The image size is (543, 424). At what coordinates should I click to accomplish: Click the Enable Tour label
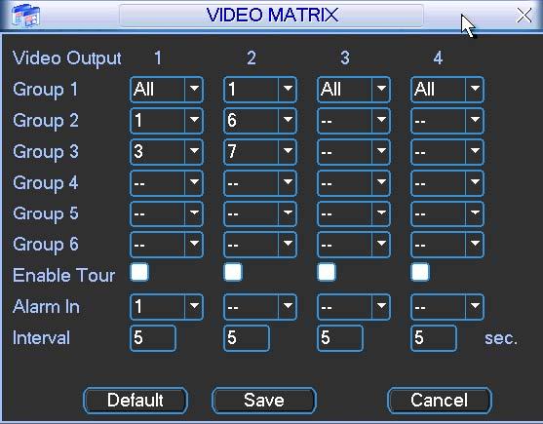[63, 276]
